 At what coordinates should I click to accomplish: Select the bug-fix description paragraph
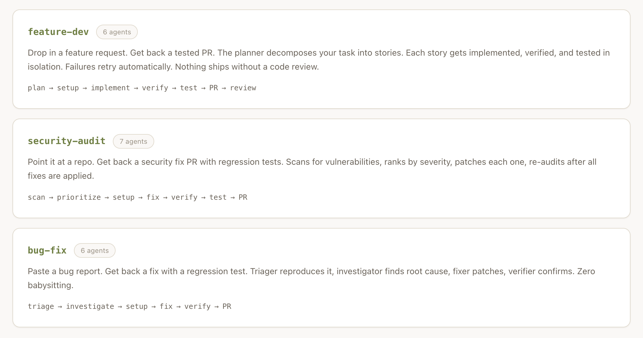click(311, 278)
